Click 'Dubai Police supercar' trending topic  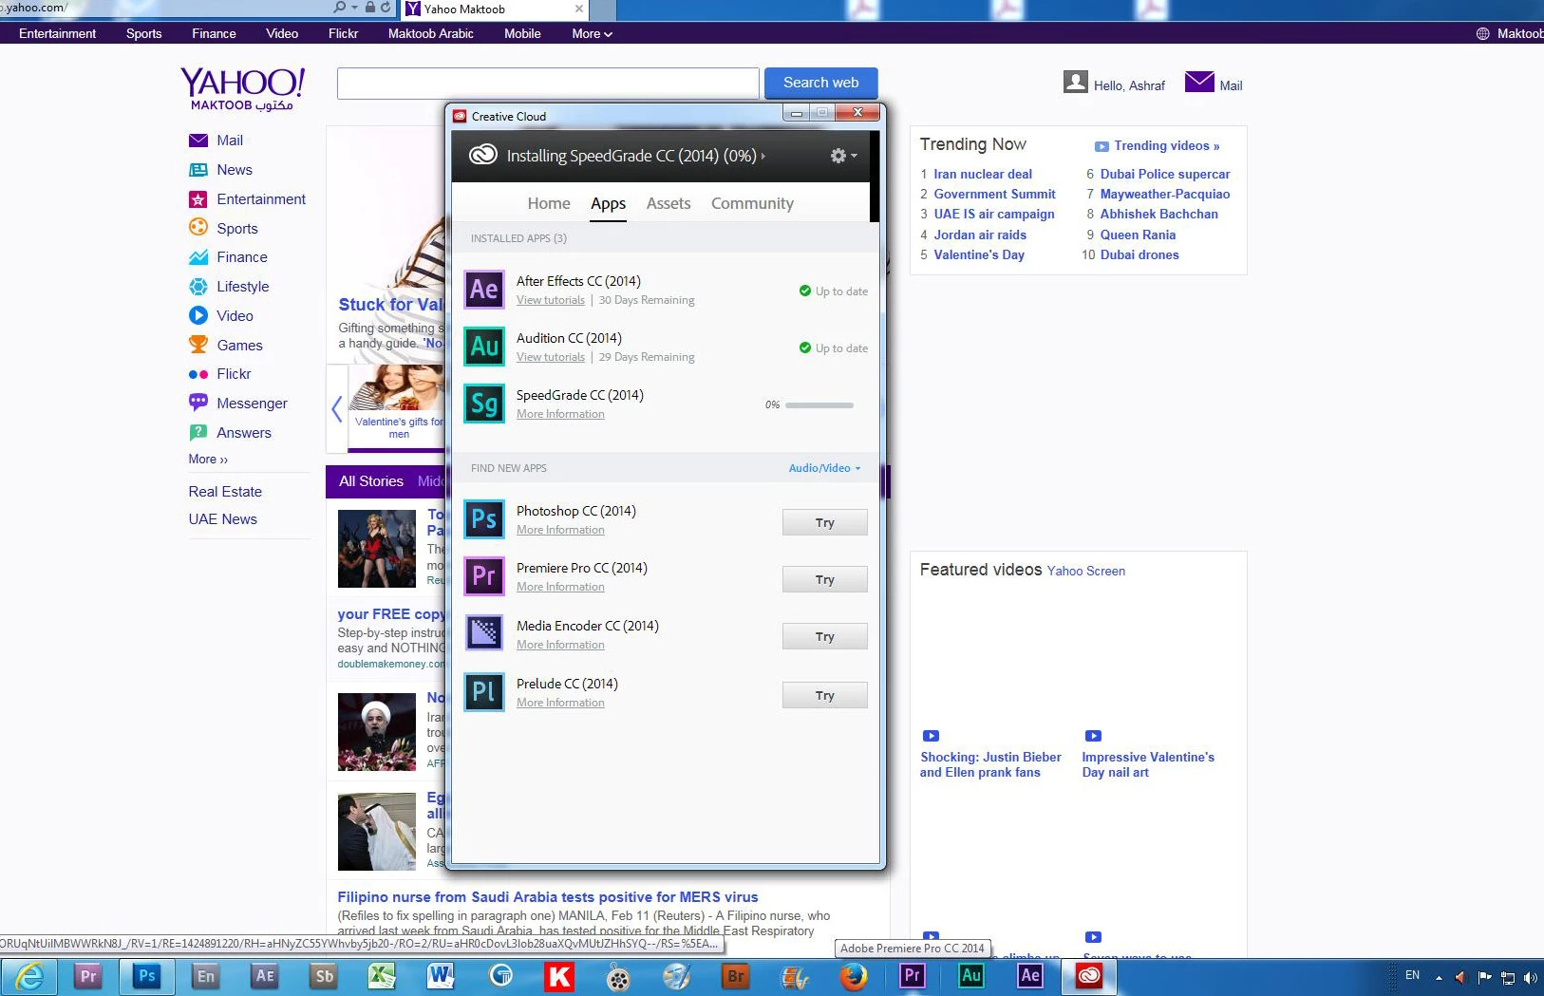click(x=1165, y=174)
